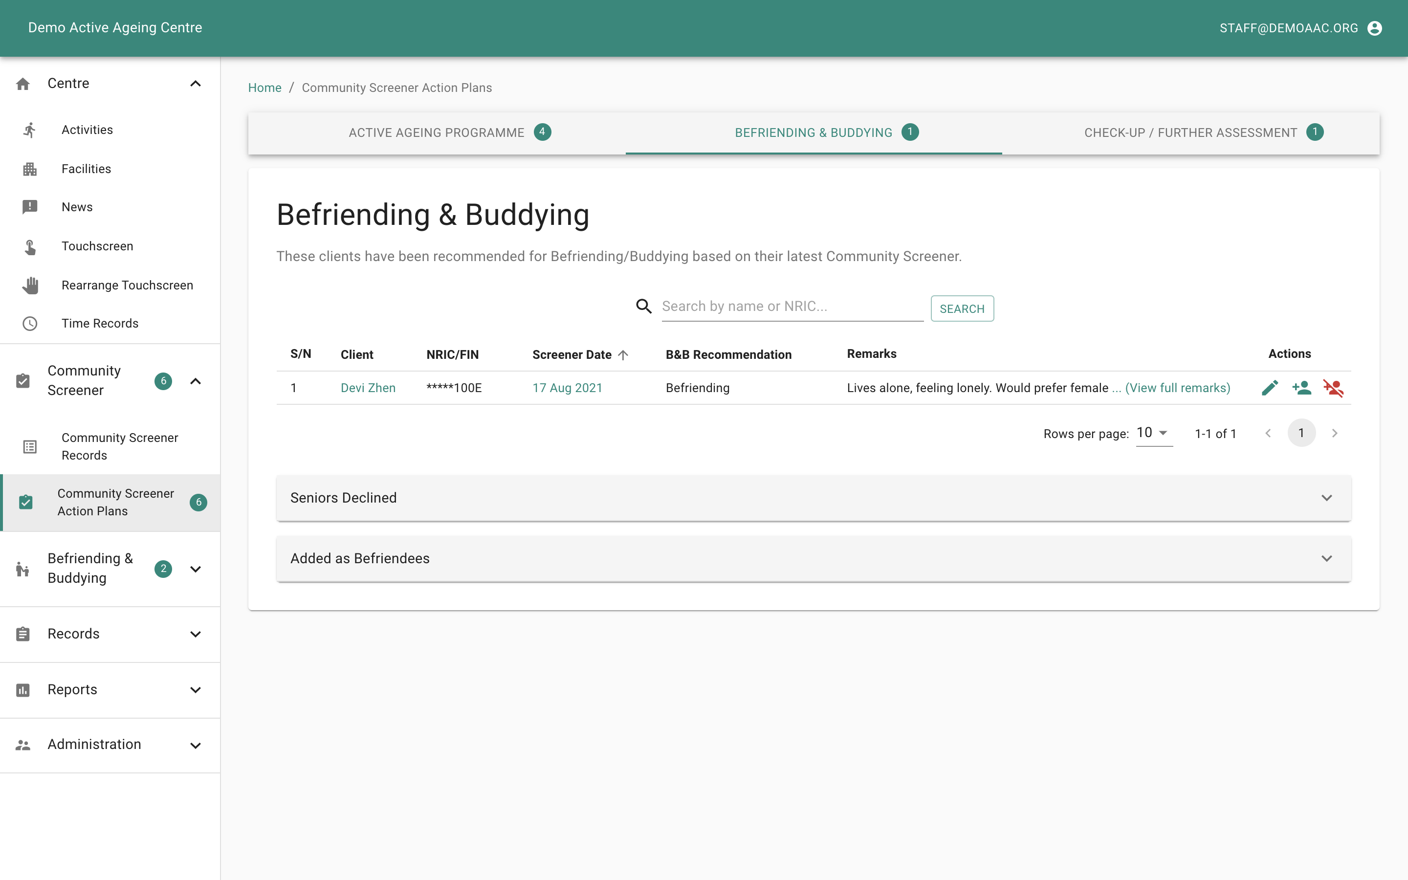Image resolution: width=1408 pixels, height=880 pixels.
Task: Click the Reports chart icon
Action: 22,690
